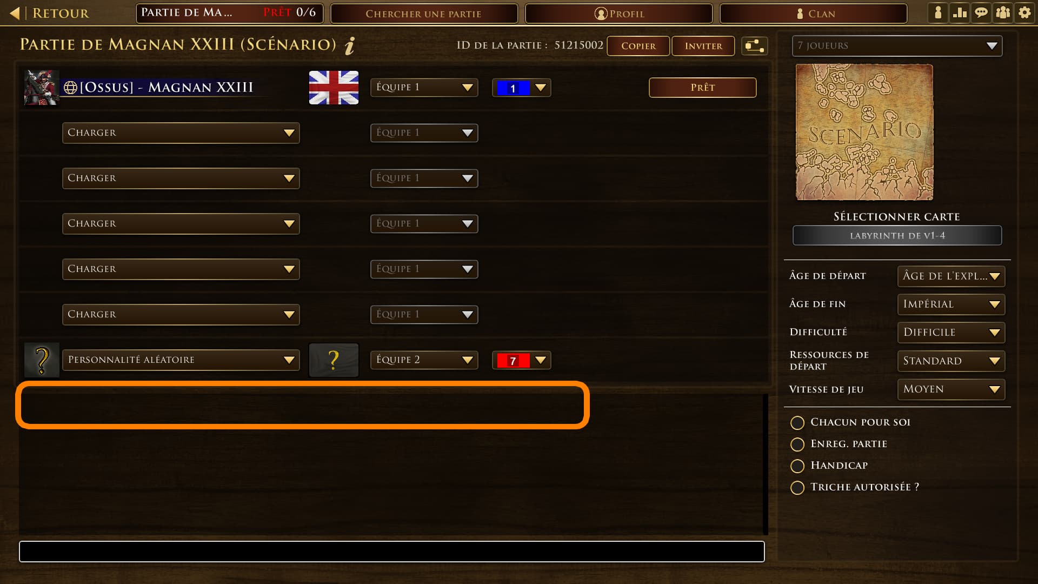The image size is (1038, 584).
Task: Open the player profile silhouette icon
Action: coord(938,13)
